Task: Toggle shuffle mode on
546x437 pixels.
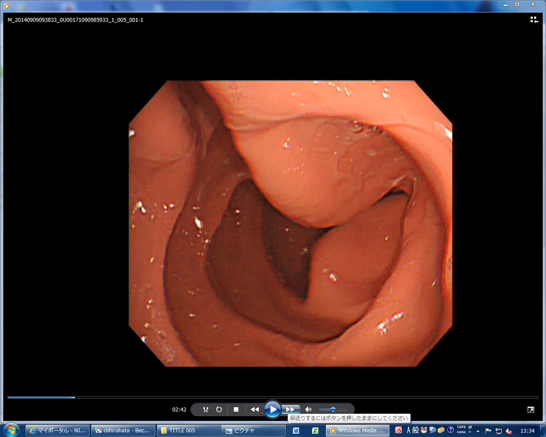Action: (x=206, y=409)
